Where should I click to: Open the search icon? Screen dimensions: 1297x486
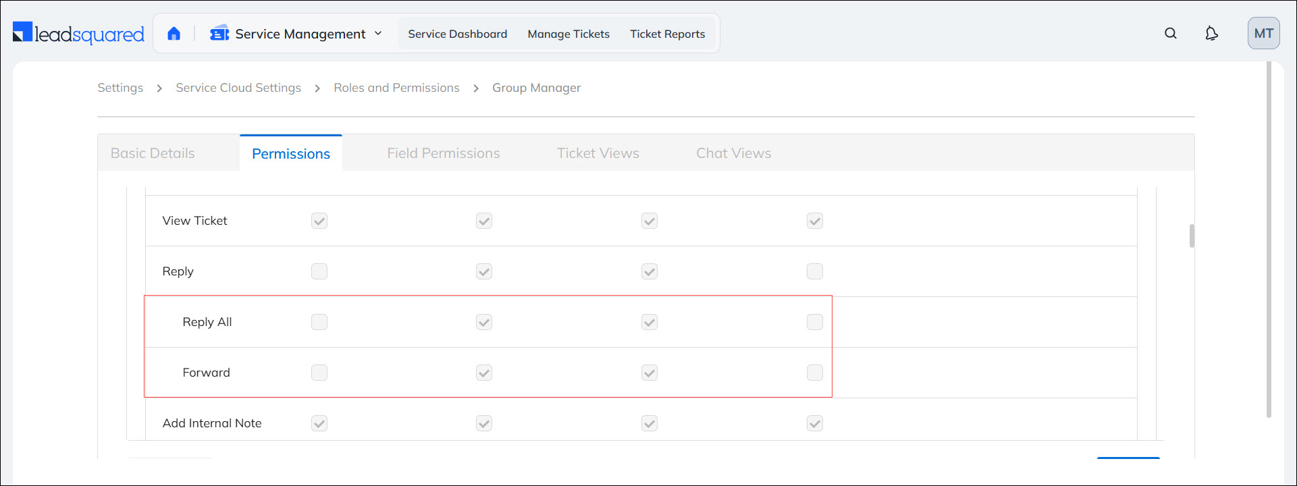(1171, 33)
